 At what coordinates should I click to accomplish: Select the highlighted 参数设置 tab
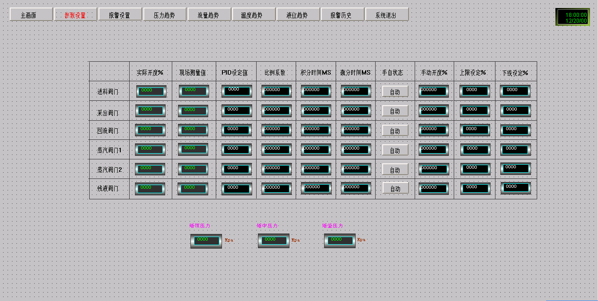click(75, 15)
